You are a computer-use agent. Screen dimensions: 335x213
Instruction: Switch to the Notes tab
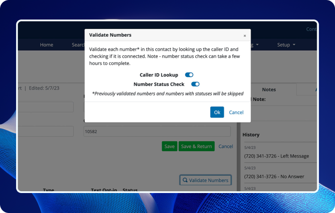click(269, 89)
